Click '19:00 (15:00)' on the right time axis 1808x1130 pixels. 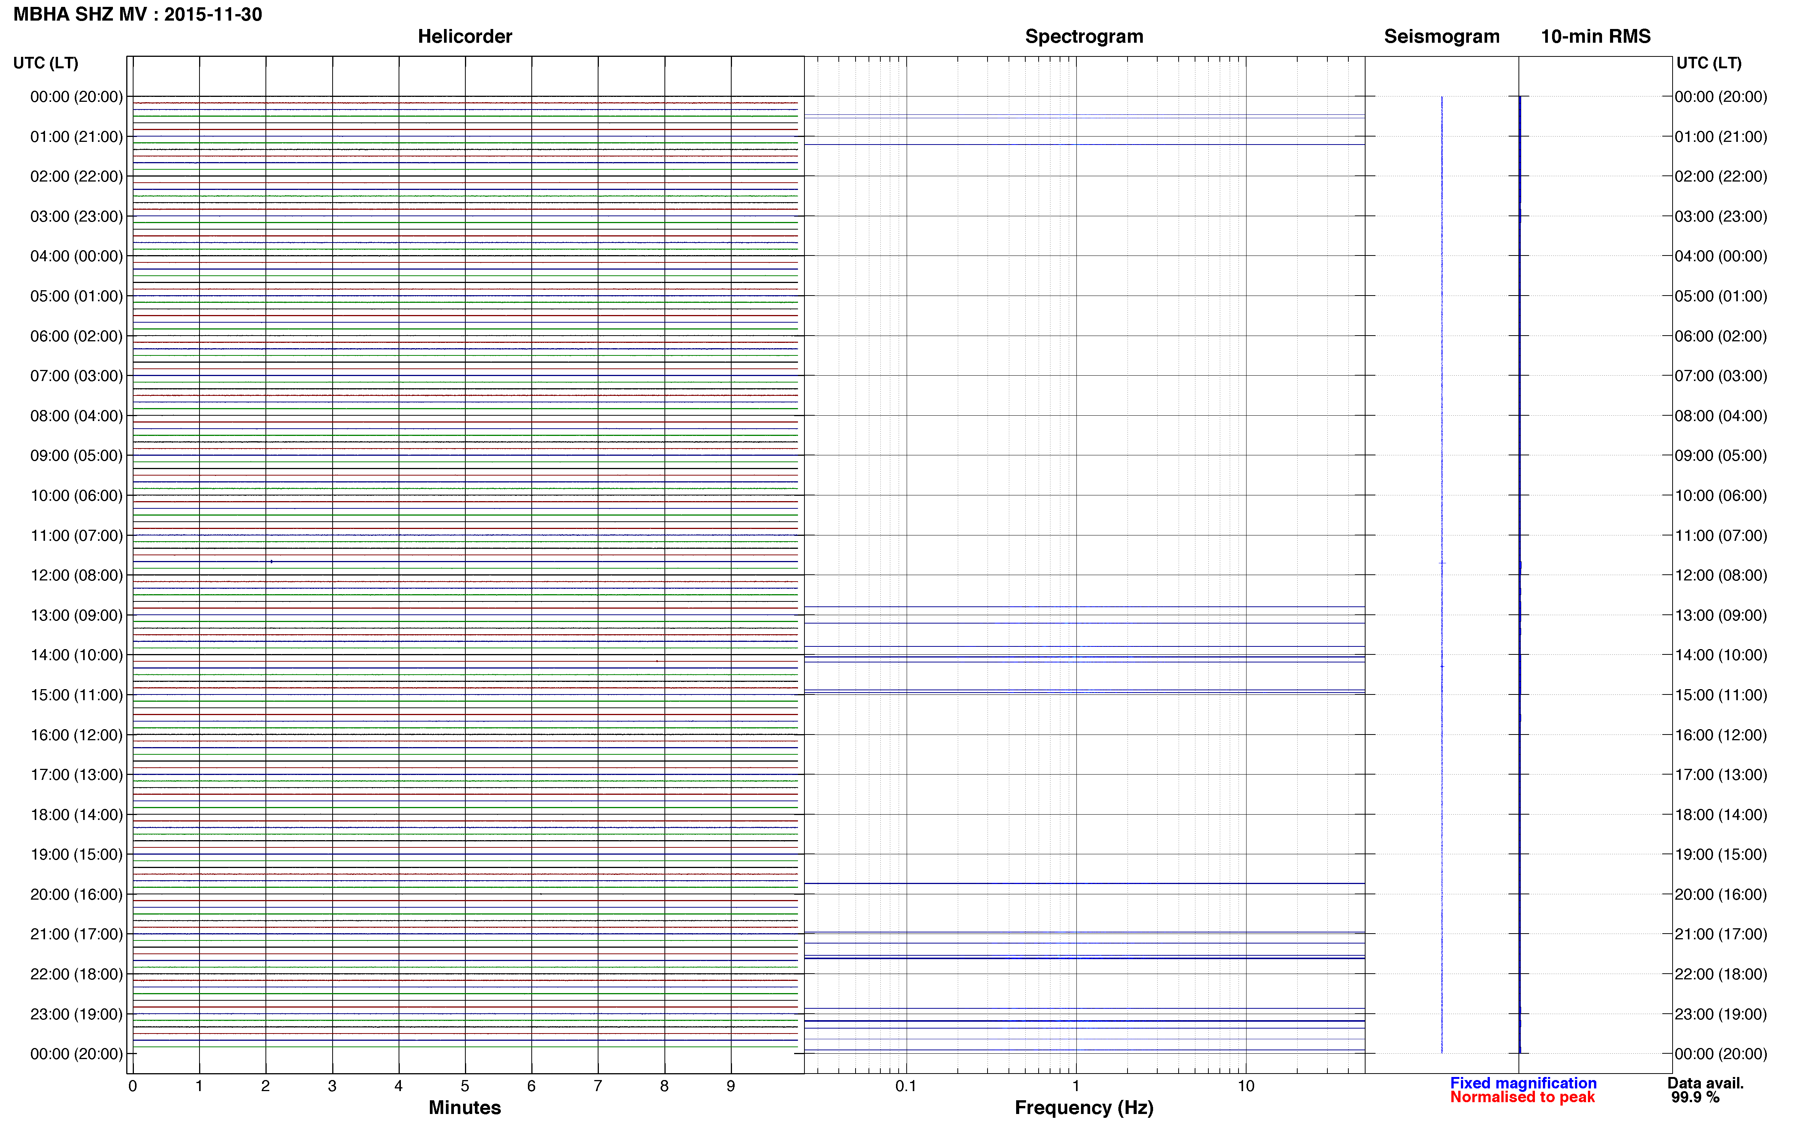tap(1721, 854)
